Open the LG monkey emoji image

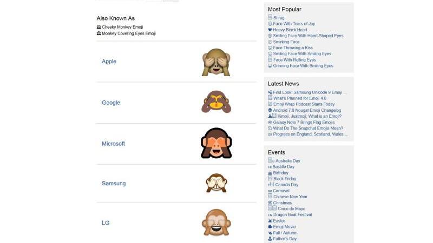(x=216, y=222)
